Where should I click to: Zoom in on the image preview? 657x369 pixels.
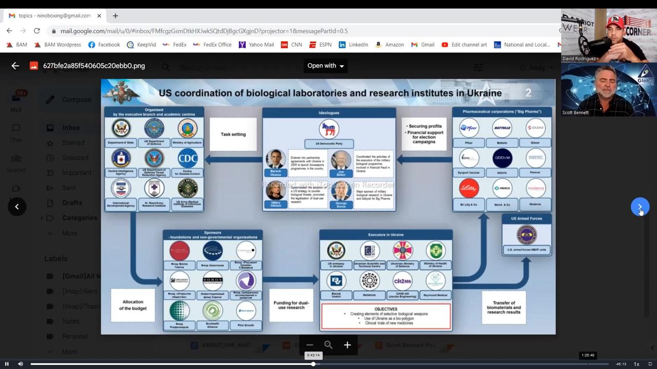pyautogui.click(x=347, y=345)
